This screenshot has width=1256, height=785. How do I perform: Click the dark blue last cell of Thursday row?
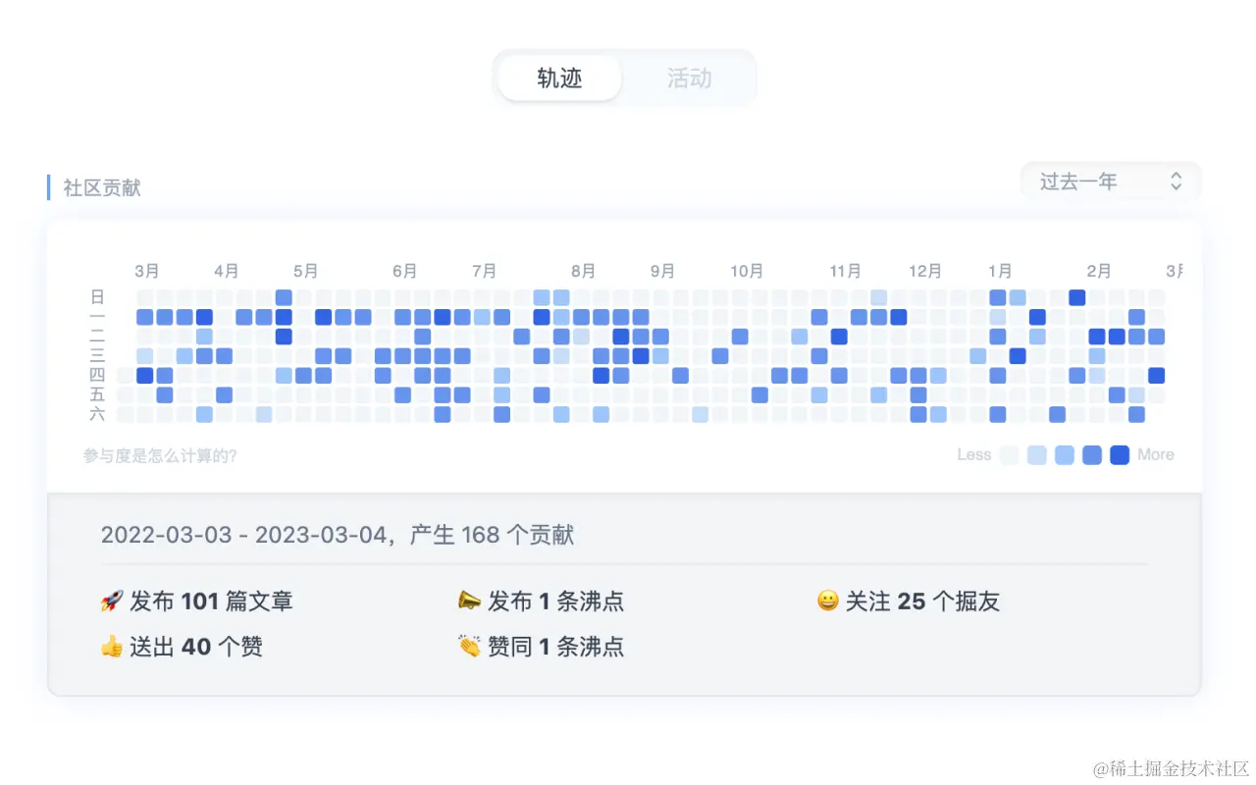click(x=1156, y=376)
